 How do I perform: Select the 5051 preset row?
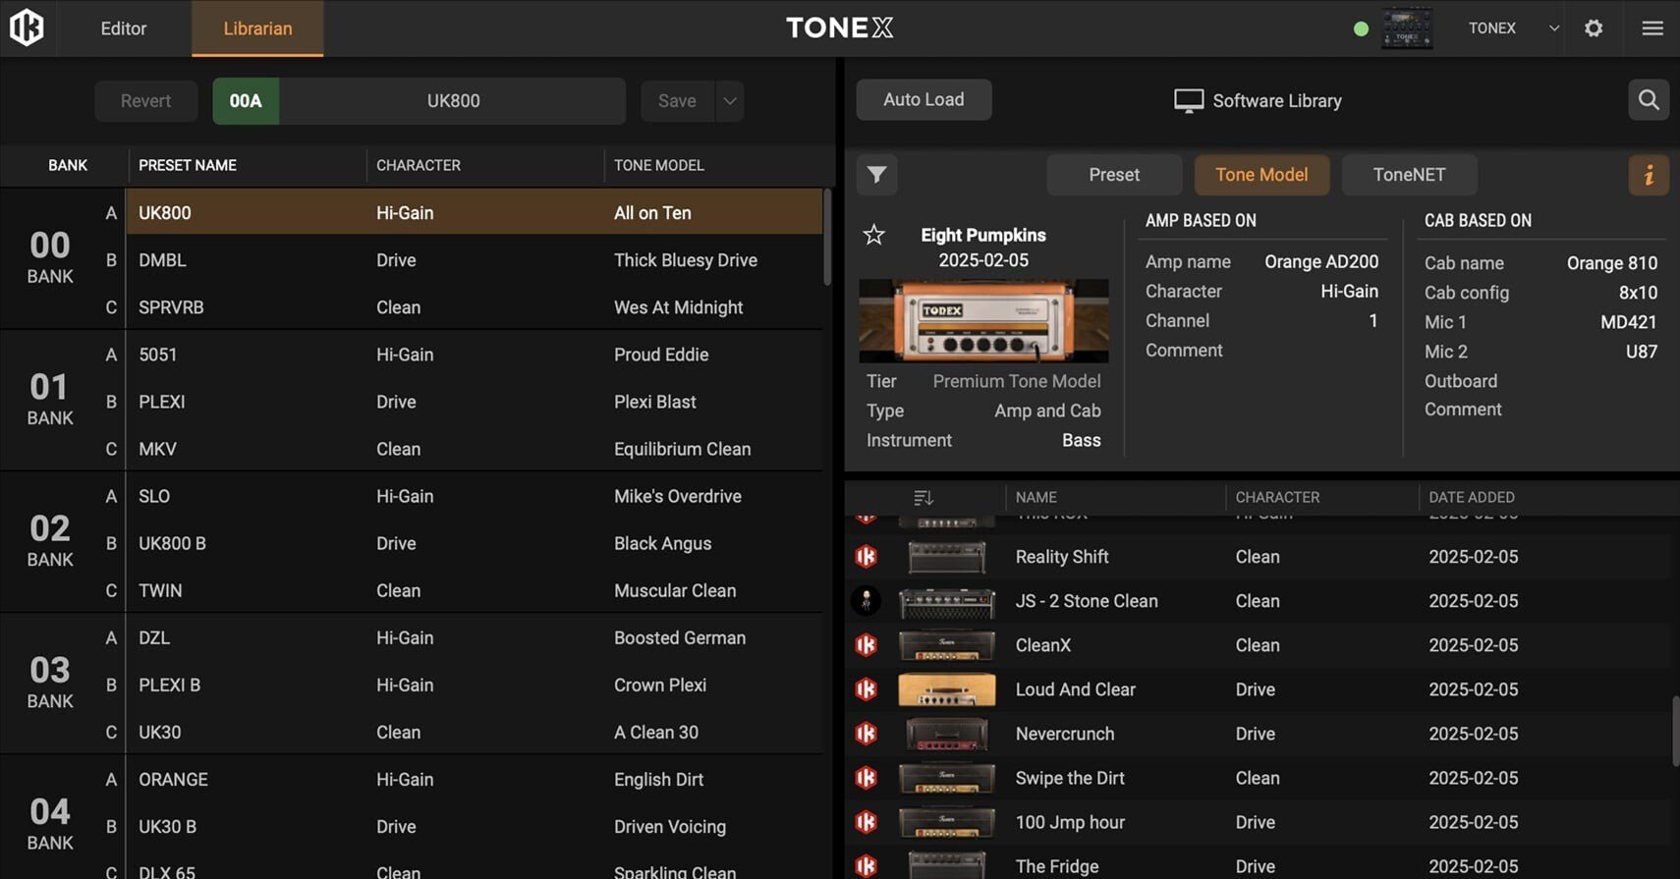tap(475, 355)
